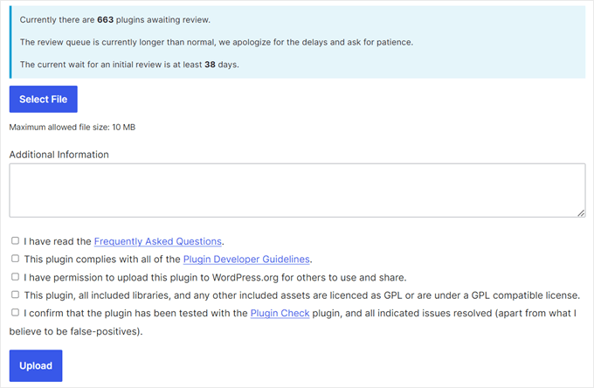The height and width of the screenshot is (388, 594).
Task: Follow the Plugin Check link
Action: [280, 313]
